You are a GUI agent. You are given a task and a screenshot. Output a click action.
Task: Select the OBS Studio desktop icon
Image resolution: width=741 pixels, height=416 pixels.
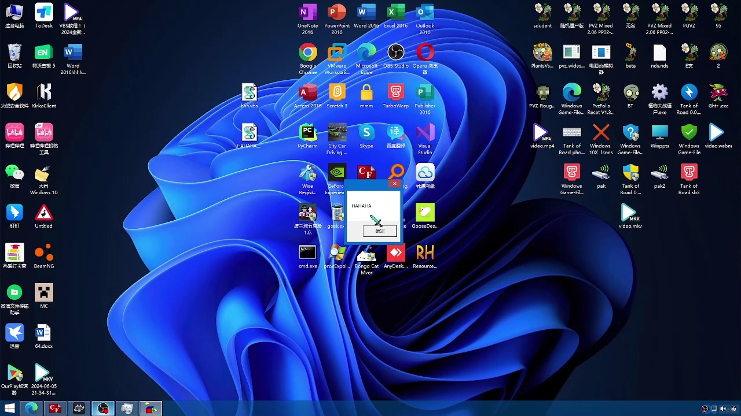pyautogui.click(x=395, y=56)
